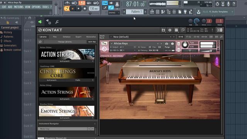The height and width of the screenshot is (139, 247).
Task: Toggle the FL Studio metronome
Action: (x=67, y=3)
